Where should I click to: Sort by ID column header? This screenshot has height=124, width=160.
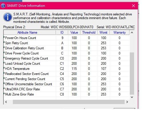tap(62, 32)
